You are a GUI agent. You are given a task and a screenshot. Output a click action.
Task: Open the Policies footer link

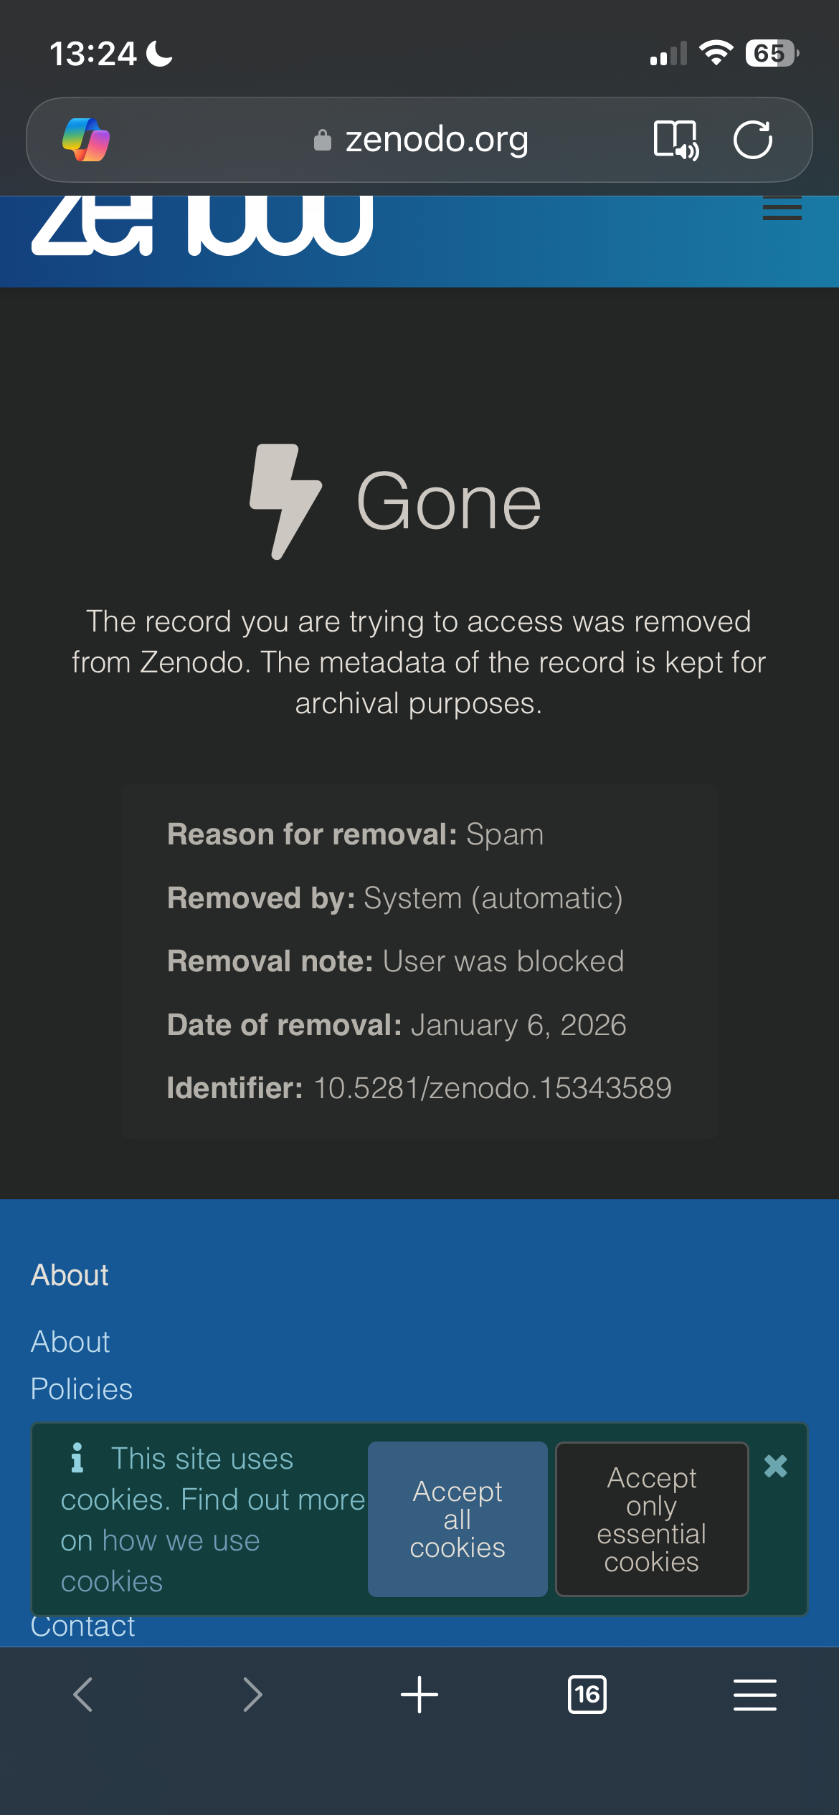click(x=82, y=1389)
